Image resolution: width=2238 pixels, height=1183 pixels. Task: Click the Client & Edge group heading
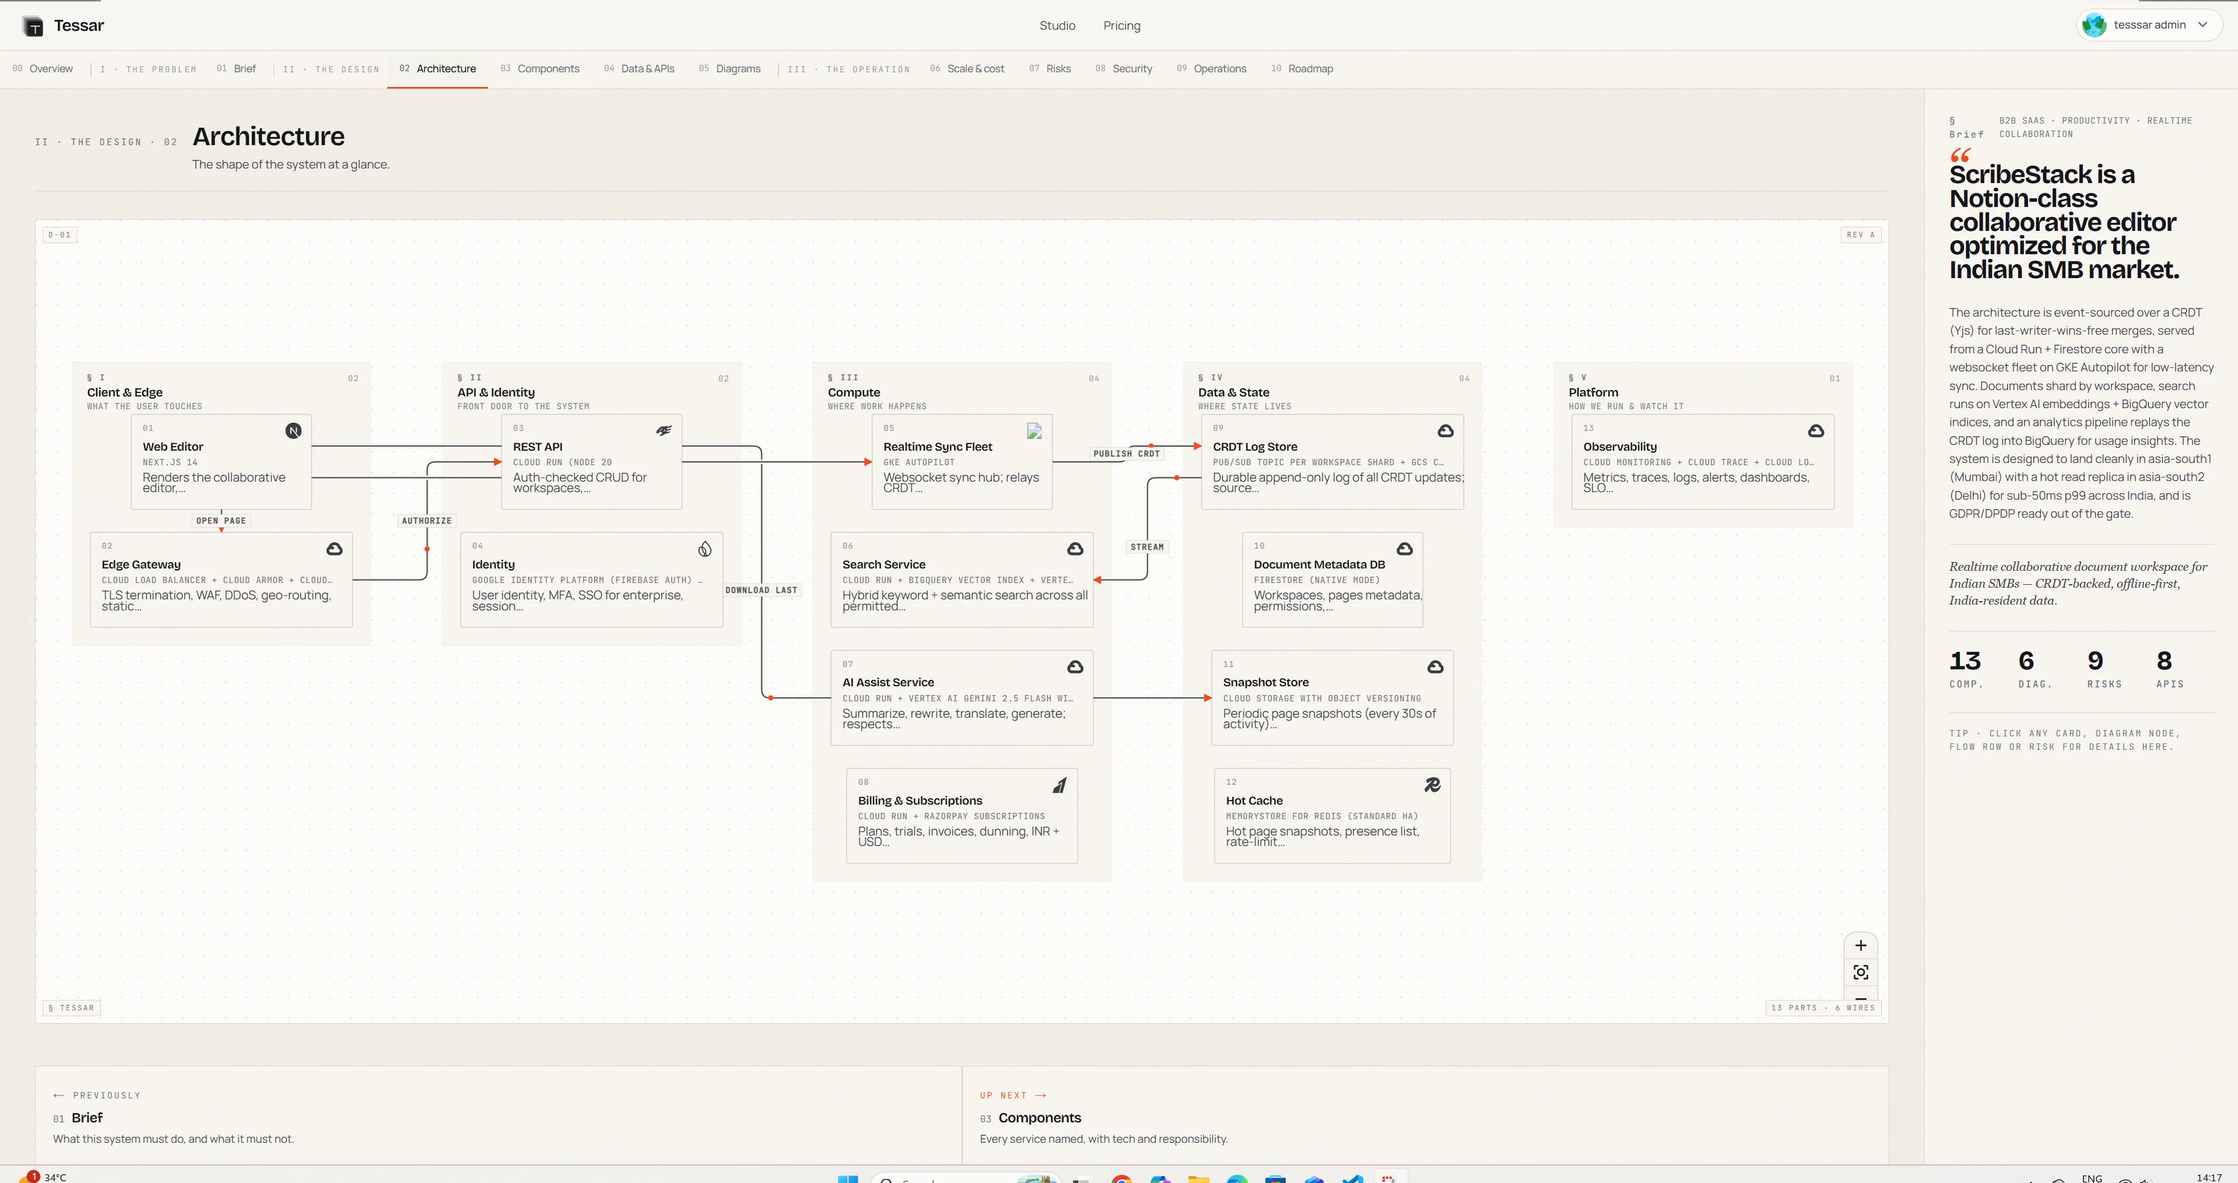124,392
